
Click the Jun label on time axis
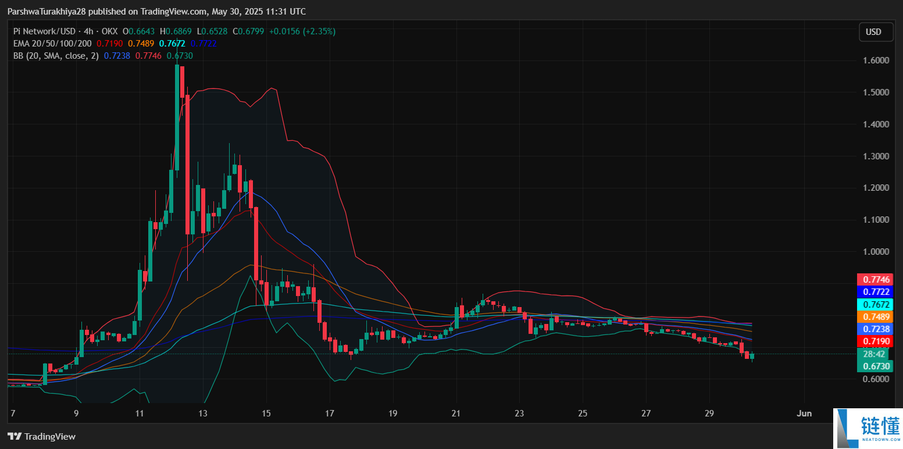tap(804, 413)
